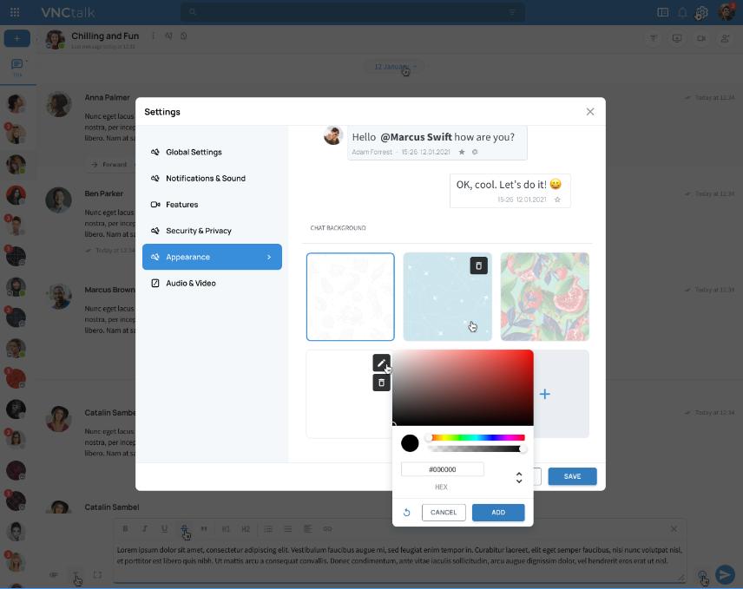743x589 pixels.
Task: Click CANCEL in the color picker
Action: click(444, 513)
